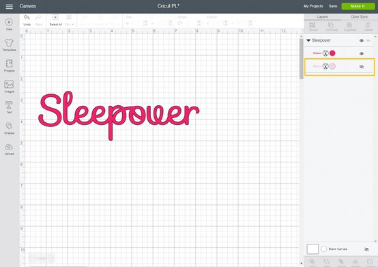The image size is (378, 267).
Task: Click the Rotate icon in toolbar
Action: coord(180,23)
